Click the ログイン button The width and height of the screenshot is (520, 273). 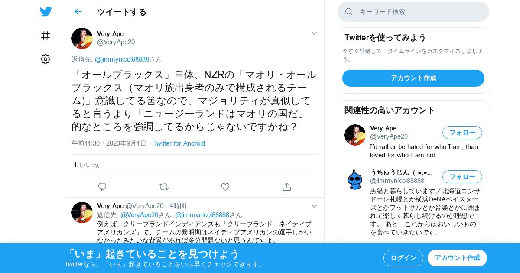pyautogui.click(x=403, y=258)
